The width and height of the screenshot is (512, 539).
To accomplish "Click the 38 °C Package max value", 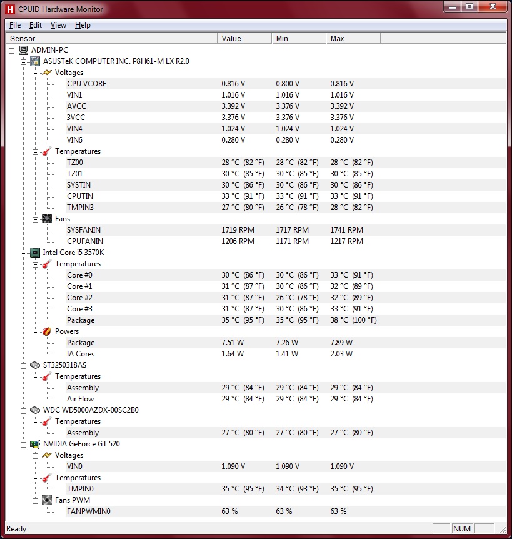I will pos(353,320).
